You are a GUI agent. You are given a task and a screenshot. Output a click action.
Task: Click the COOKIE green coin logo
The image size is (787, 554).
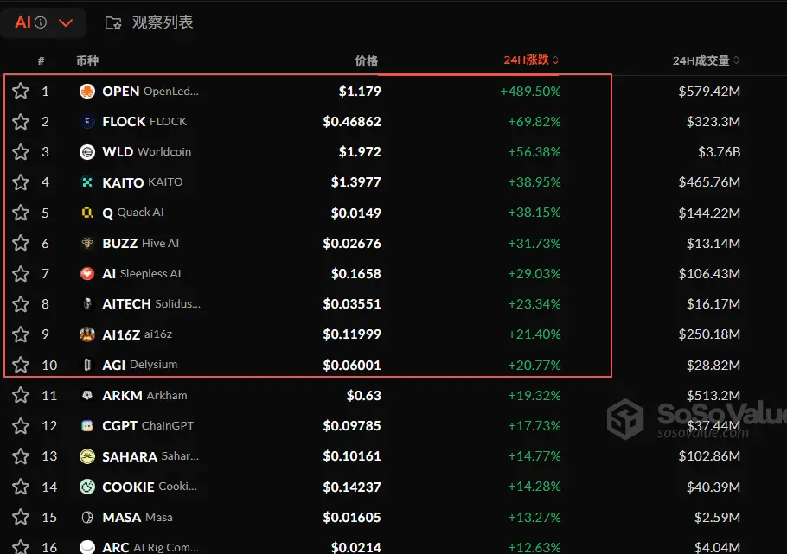[87, 487]
